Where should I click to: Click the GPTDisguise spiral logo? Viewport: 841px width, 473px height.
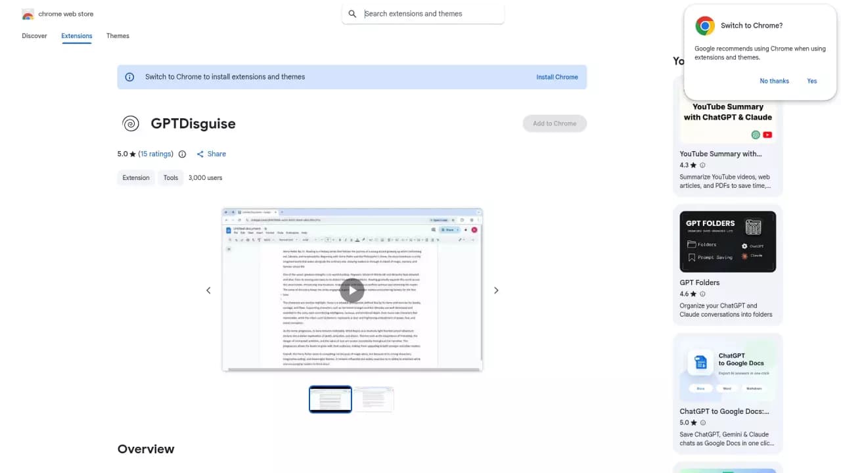tap(131, 124)
